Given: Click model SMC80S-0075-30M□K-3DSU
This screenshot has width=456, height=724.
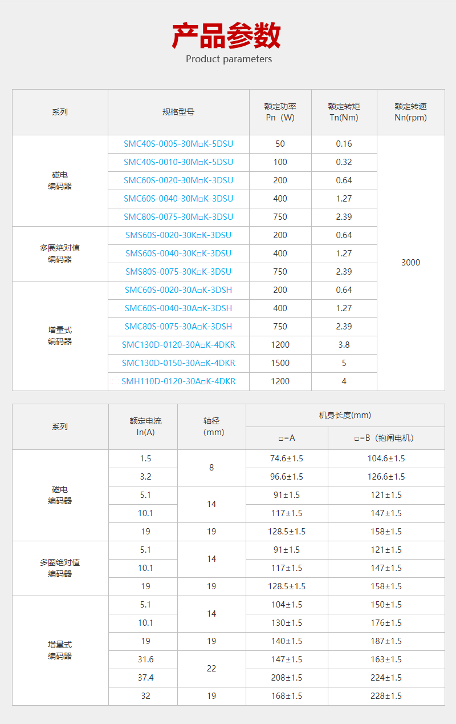Looking at the screenshot, I should point(178,217).
